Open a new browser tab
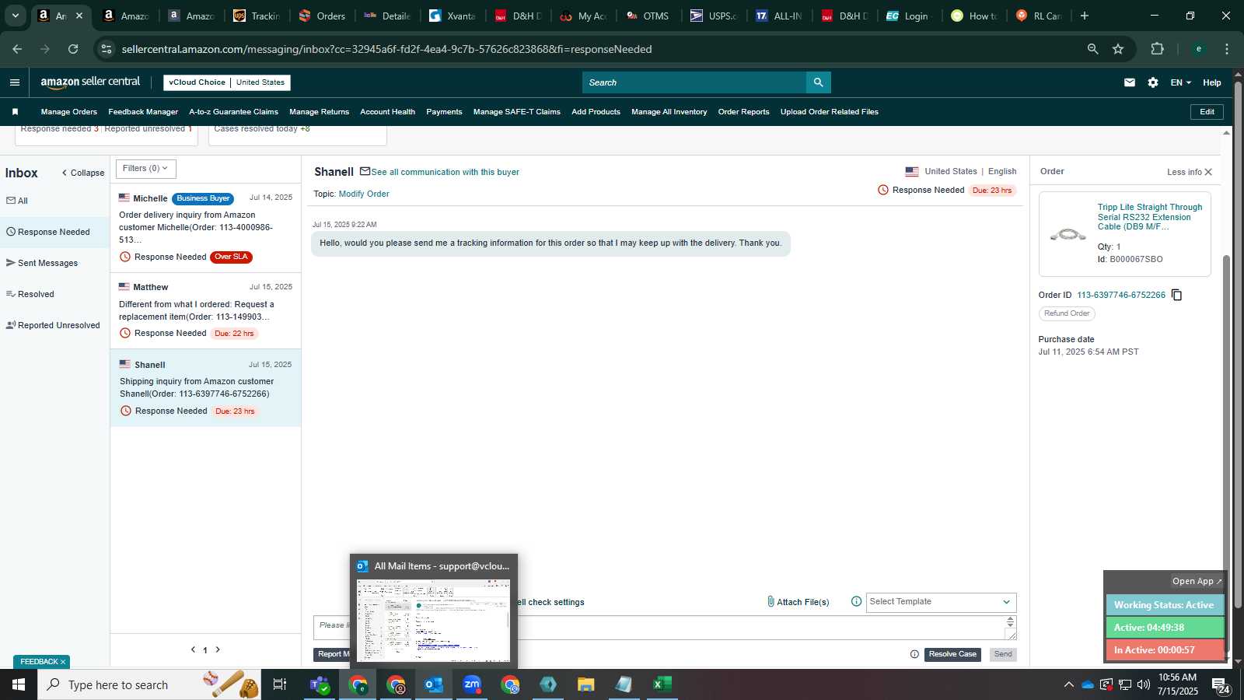Image resolution: width=1244 pixels, height=700 pixels. [1085, 16]
